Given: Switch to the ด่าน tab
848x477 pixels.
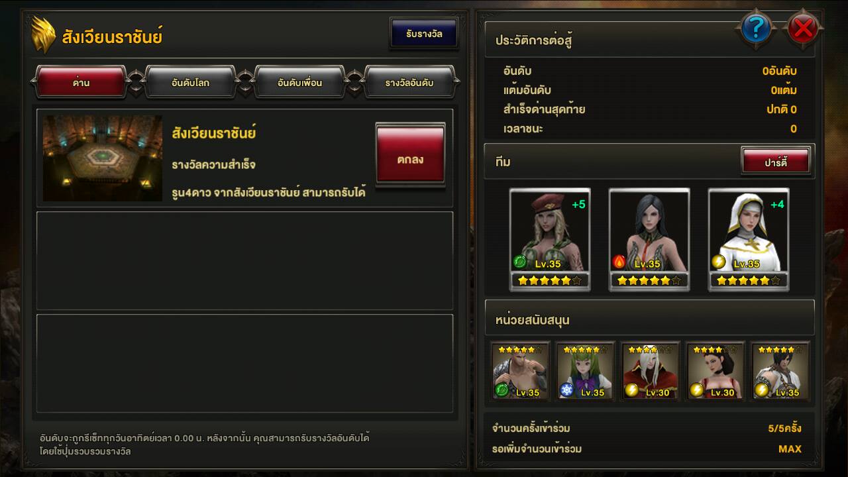Looking at the screenshot, I should 81,83.
